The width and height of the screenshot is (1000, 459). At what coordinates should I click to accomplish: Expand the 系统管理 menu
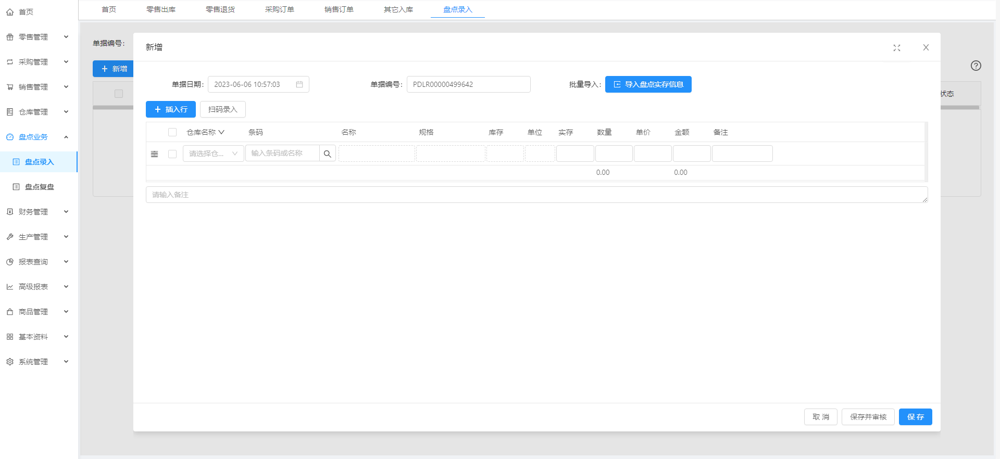[66, 362]
